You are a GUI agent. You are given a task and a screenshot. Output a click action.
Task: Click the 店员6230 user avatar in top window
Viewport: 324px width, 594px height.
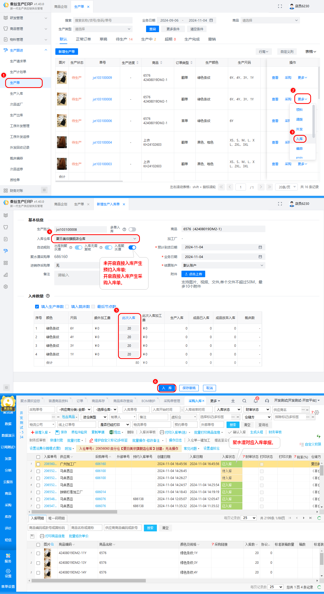(x=292, y=6)
